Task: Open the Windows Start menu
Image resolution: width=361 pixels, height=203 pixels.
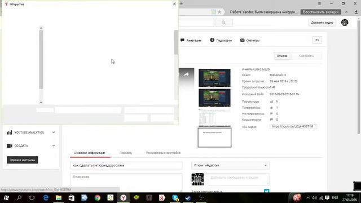Action: [6, 198]
